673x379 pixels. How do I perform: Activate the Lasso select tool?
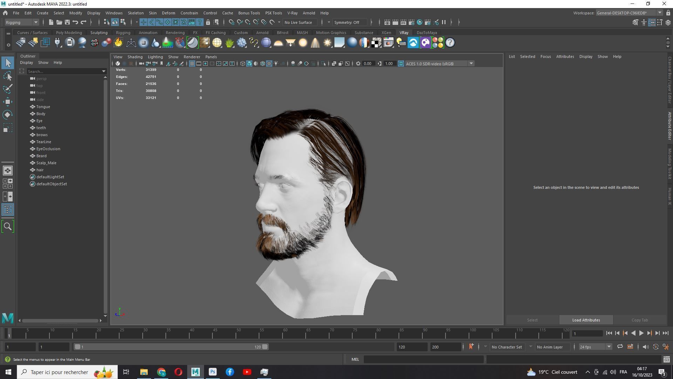coord(8,76)
